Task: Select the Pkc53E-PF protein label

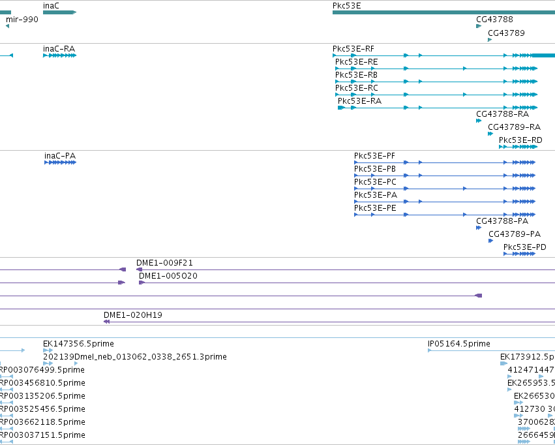Action: point(374,156)
